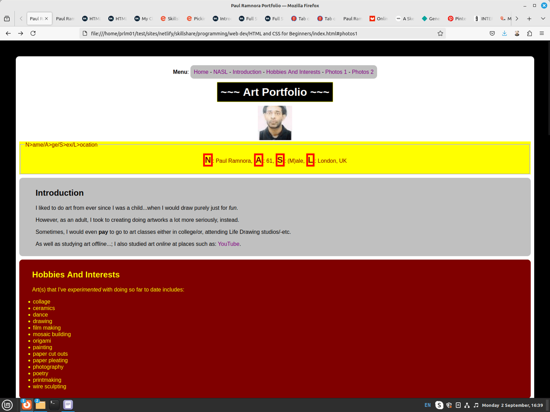Click the EN keyboard layout indicator
The height and width of the screenshot is (412, 550).
pos(428,405)
